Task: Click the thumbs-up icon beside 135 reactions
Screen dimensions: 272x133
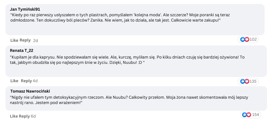Action: coord(242,81)
